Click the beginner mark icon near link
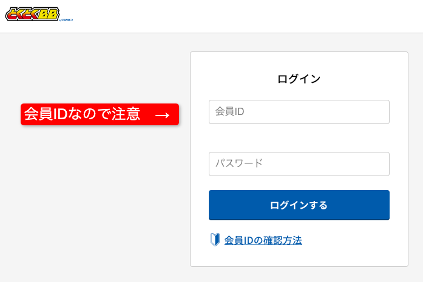The width and height of the screenshot is (423, 282). click(x=215, y=240)
